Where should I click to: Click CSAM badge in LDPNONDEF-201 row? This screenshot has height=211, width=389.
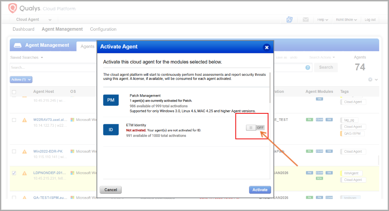tap(319, 173)
